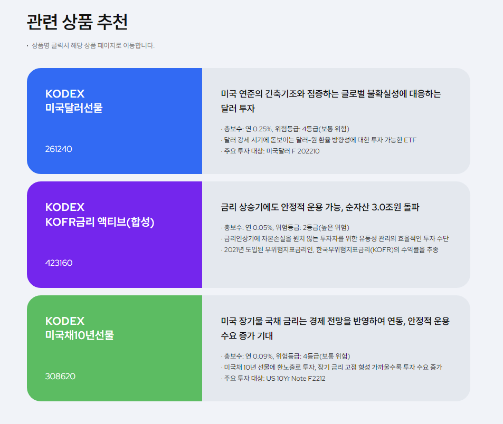Viewport: 503px width, 424px height.
Task: Click '금리인상기에 자본손실을 원치 않는 투자자를' line
Action: [335, 239]
